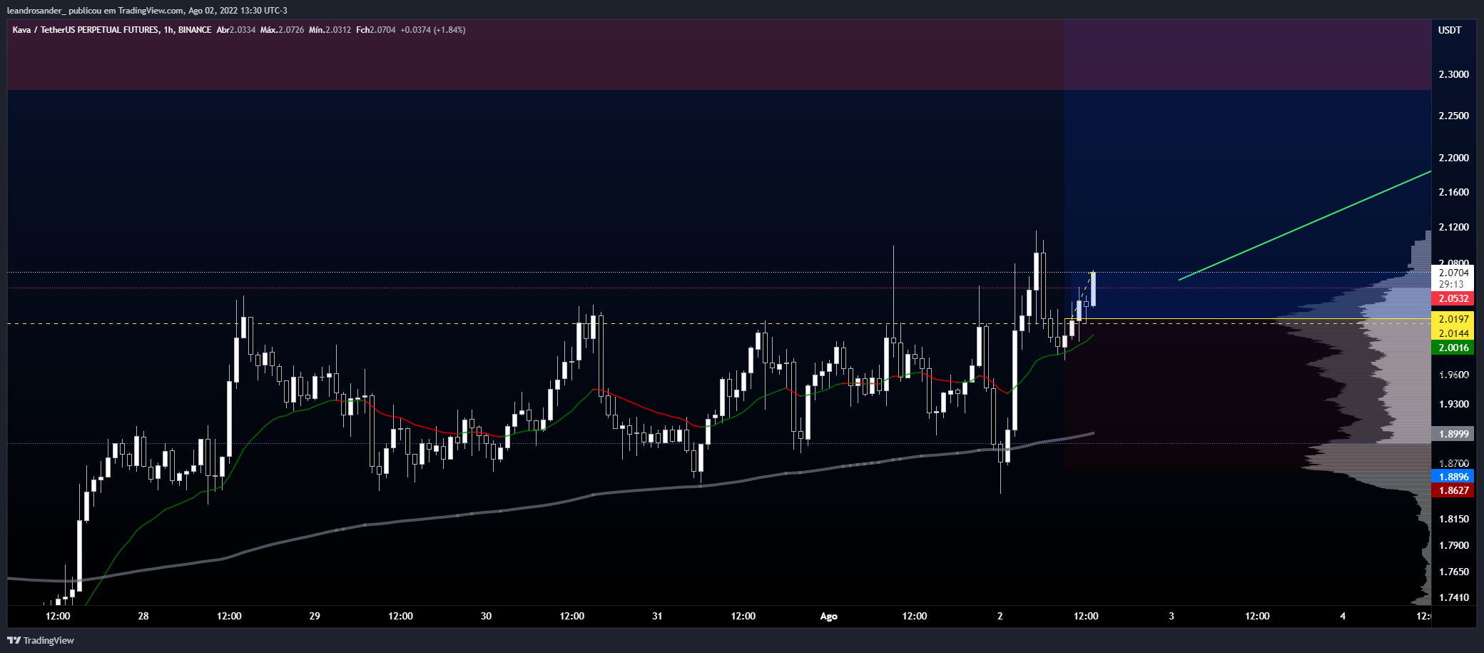Click the dark red price label 1.8627

point(1453,490)
